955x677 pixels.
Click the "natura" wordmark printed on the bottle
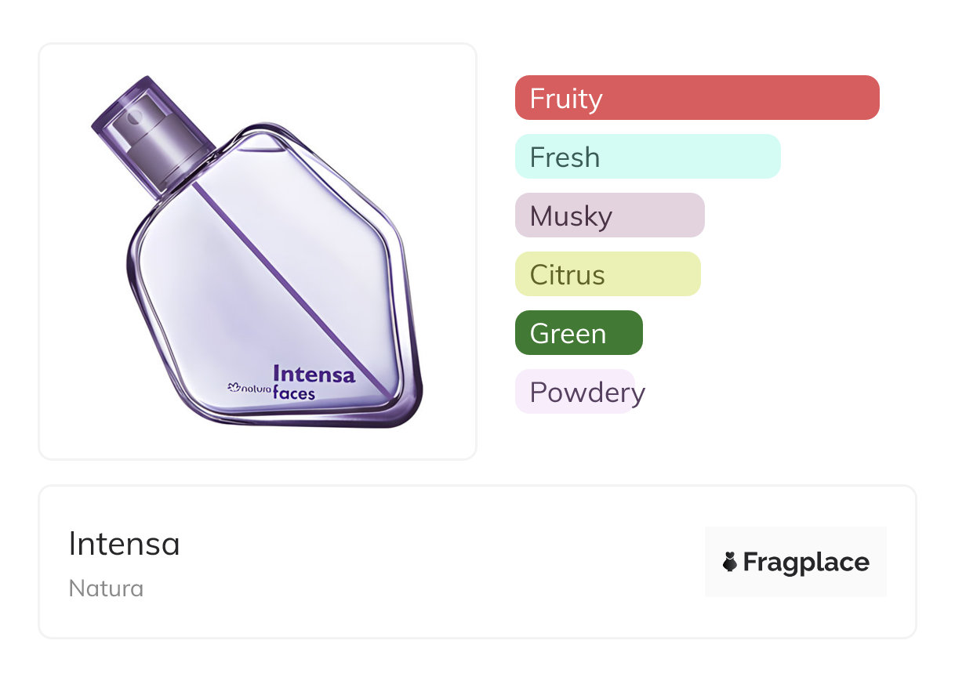point(256,387)
